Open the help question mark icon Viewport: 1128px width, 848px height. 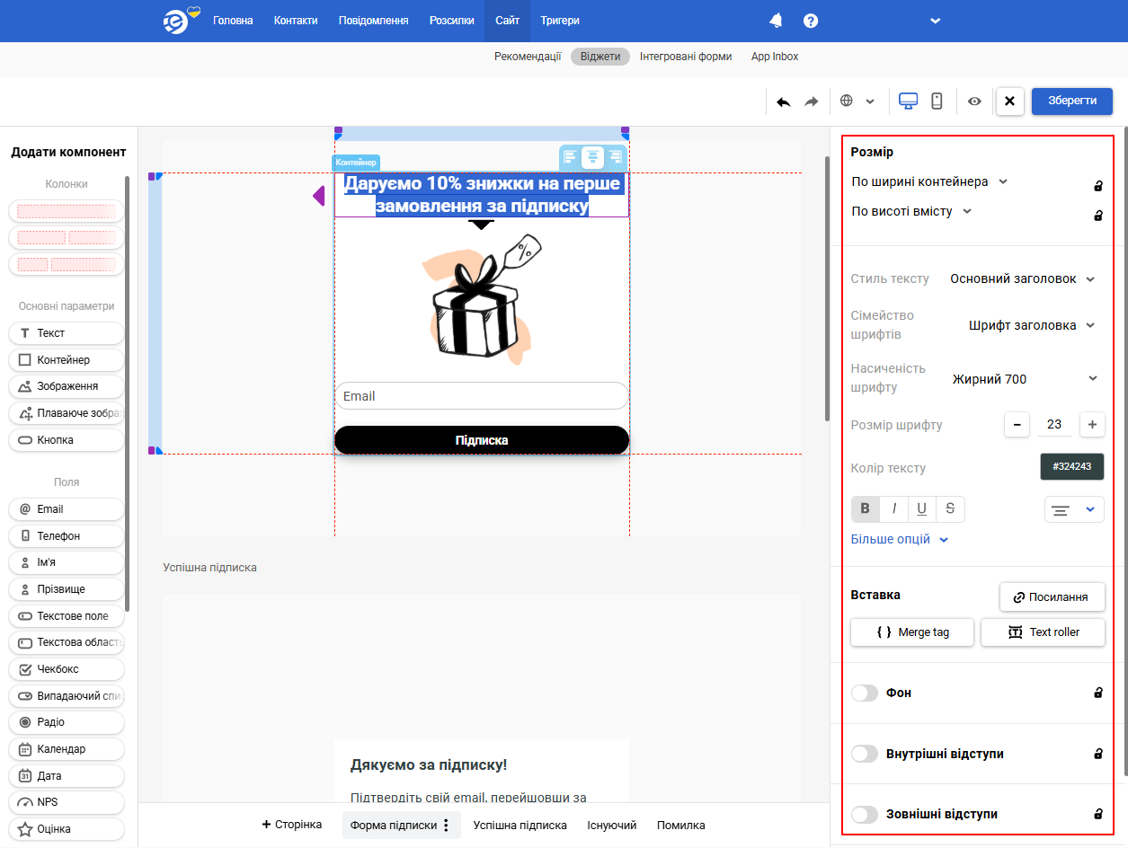(811, 21)
